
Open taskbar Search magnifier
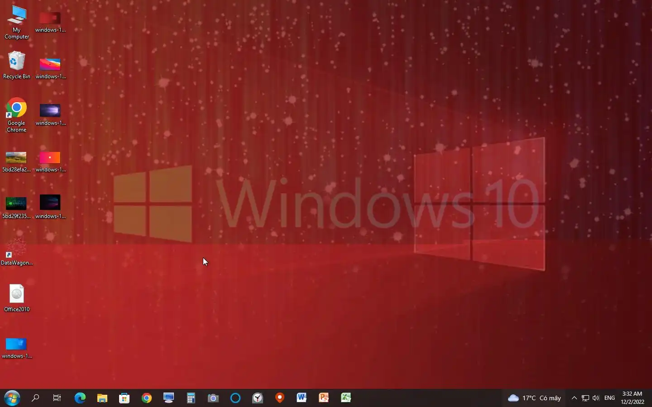(x=35, y=398)
